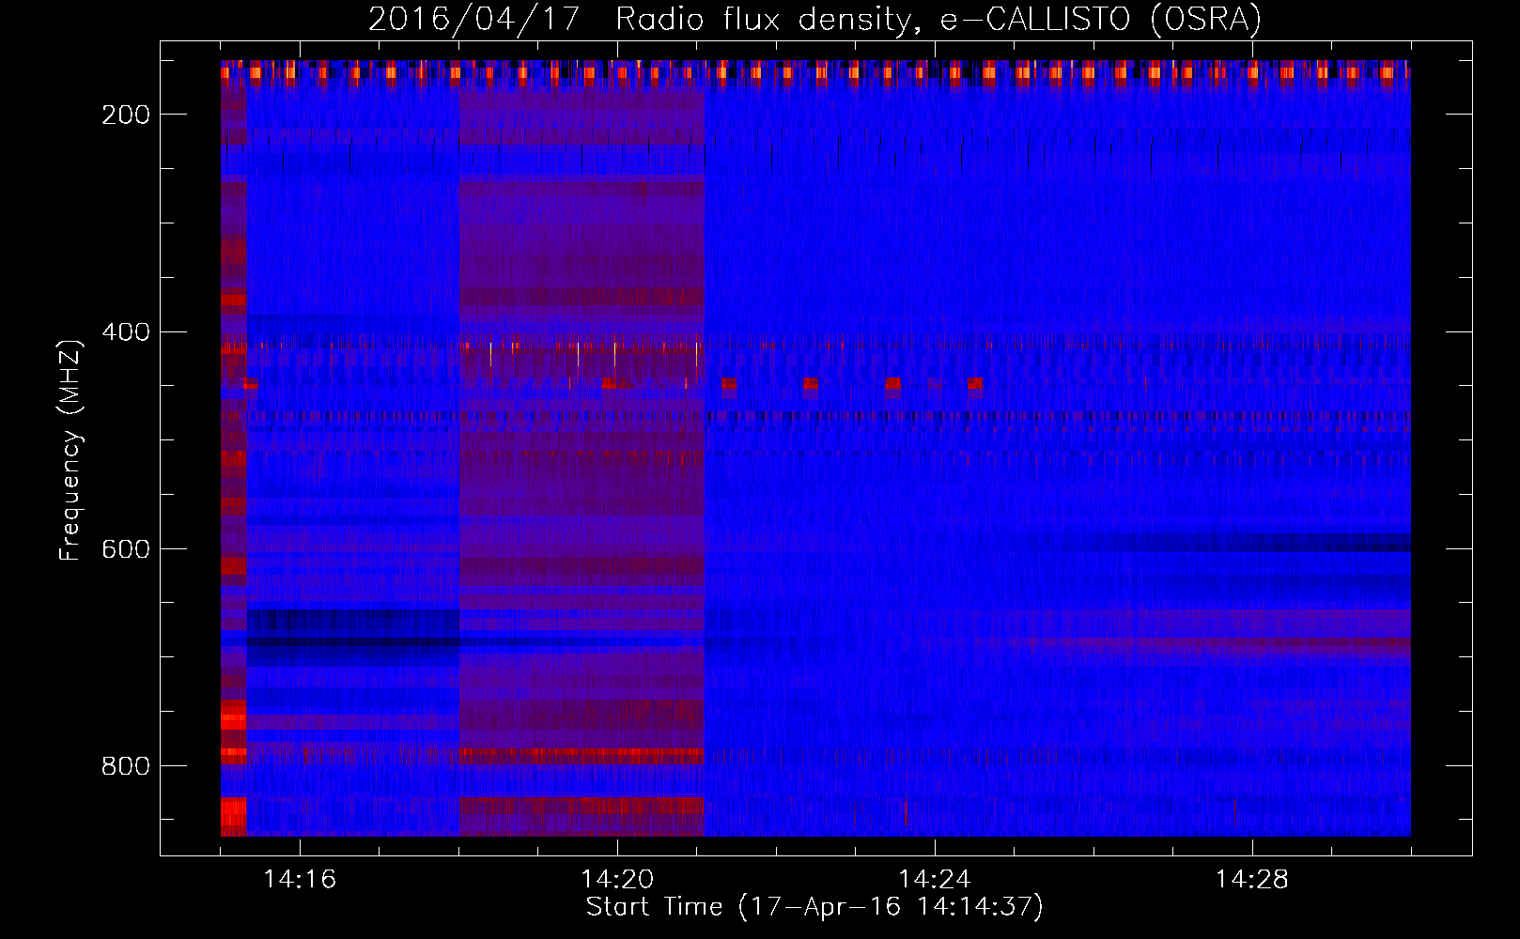
Task: Select the 200 frequency tick label
Action: 126,115
